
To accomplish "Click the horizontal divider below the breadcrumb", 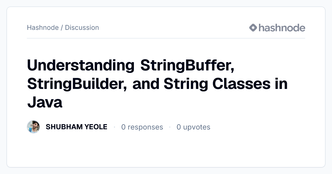I will click(x=166, y=38).
